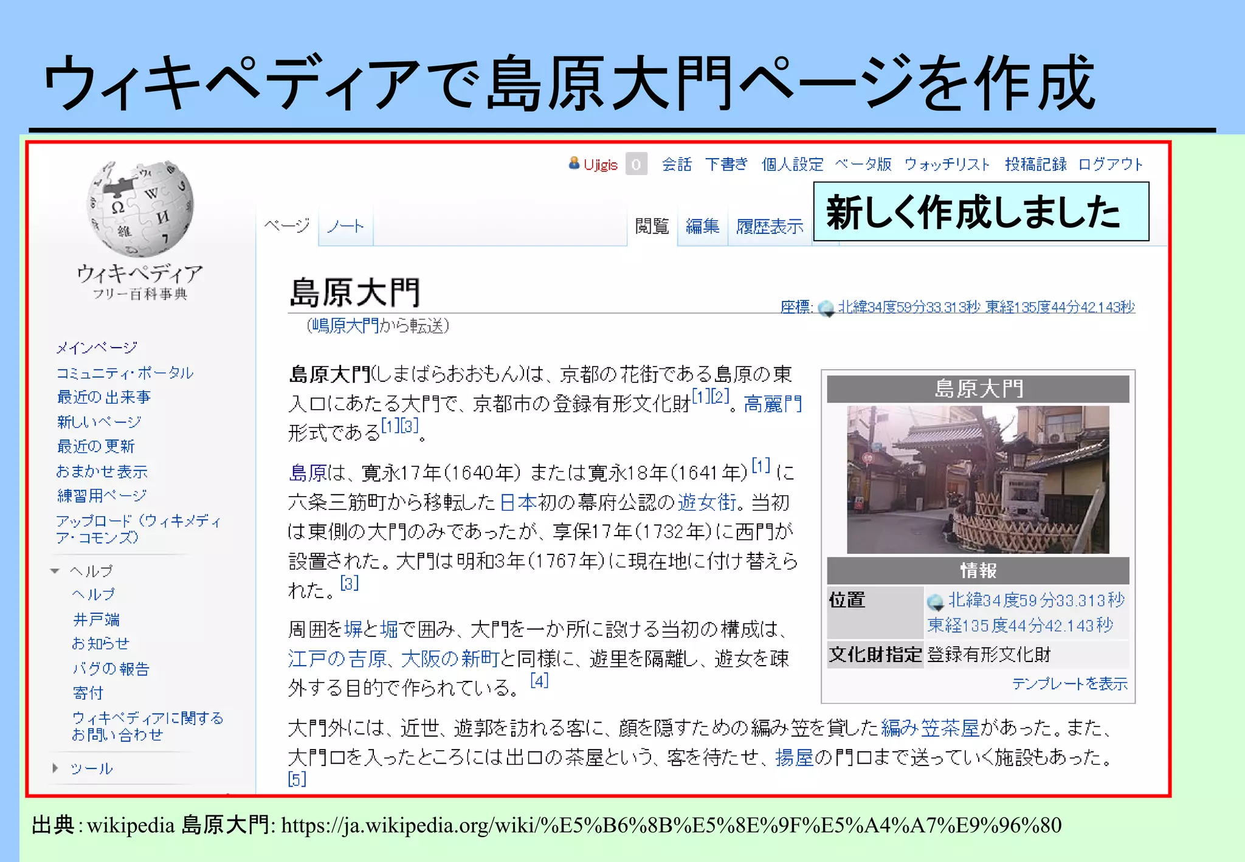The height and width of the screenshot is (862, 1245).
Task: Open the ヘルプ link under the help section
Action: [x=93, y=594]
